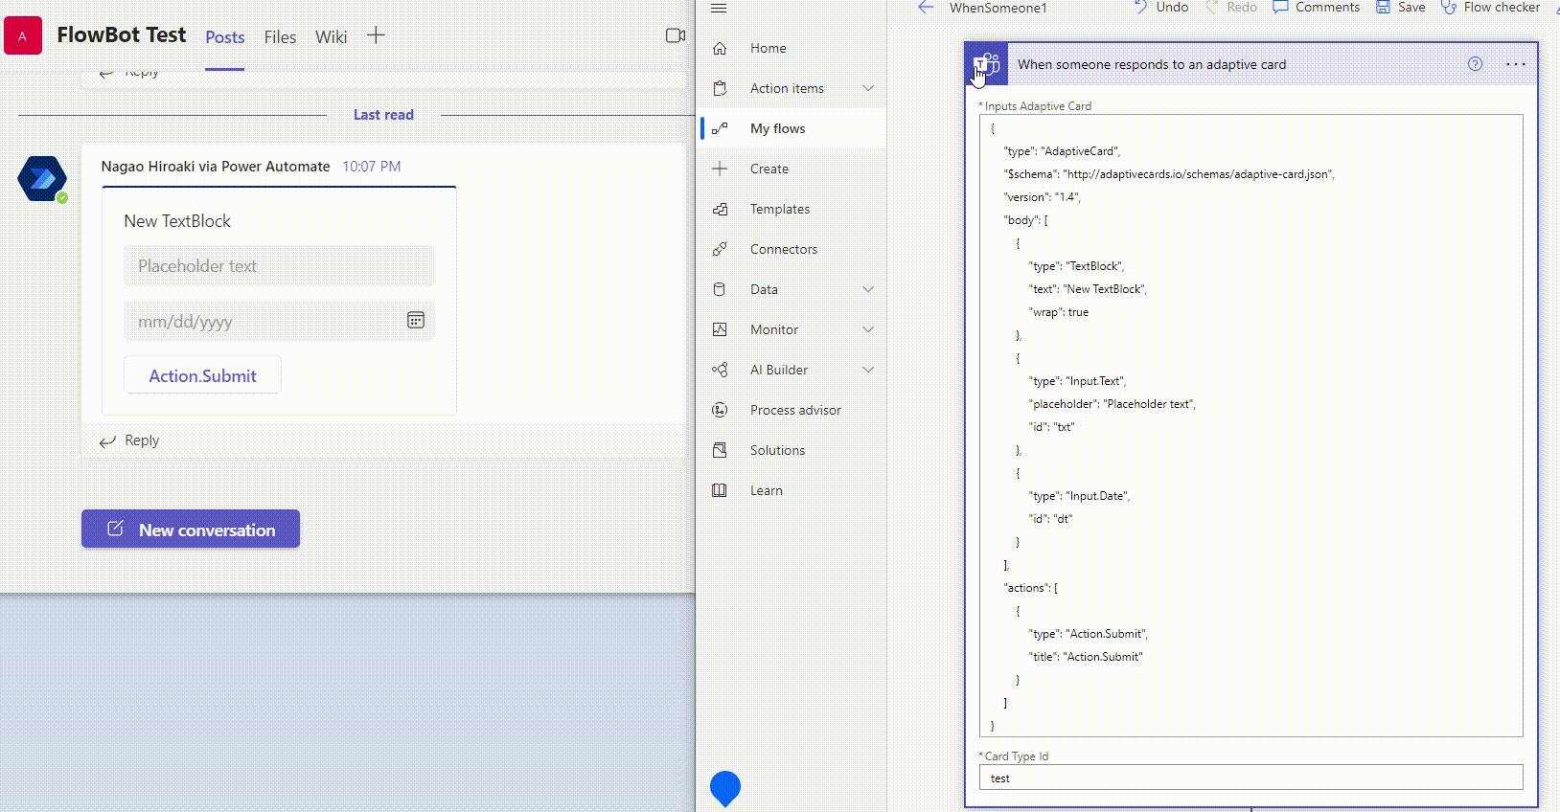The image size is (1560, 812).
Task: Click the Teams meeting video camera icon
Action: [676, 35]
